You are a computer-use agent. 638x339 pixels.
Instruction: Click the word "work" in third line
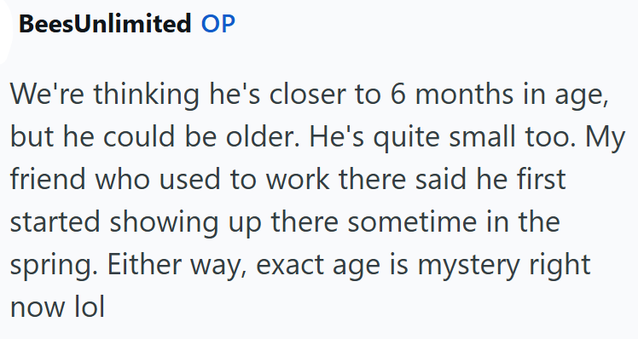click(x=298, y=179)
